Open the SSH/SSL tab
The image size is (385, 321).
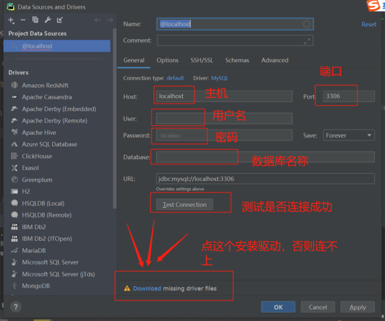tap(202, 60)
